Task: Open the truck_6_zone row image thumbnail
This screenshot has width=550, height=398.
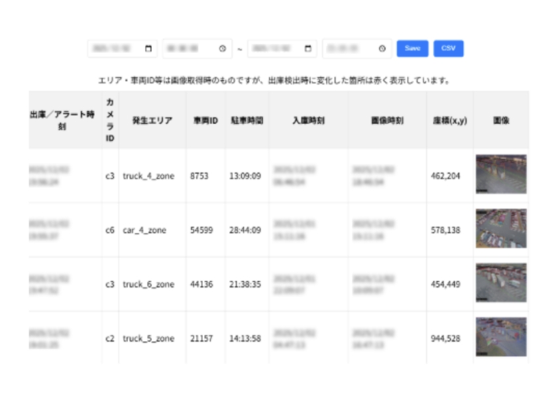Action: tap(501, 283)
